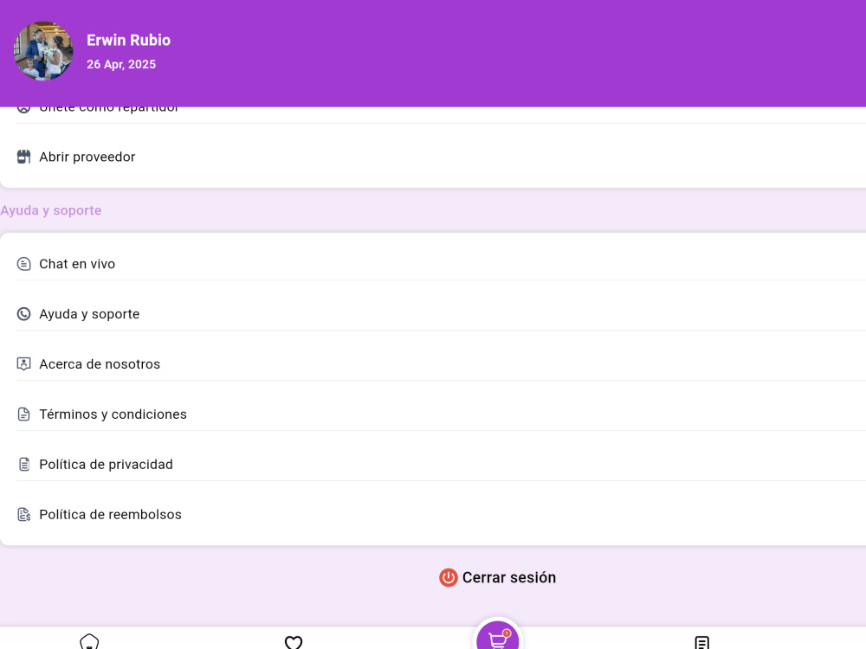
Task: Click the person icon beside Acerca de nosotros
Action: [23, 364]
